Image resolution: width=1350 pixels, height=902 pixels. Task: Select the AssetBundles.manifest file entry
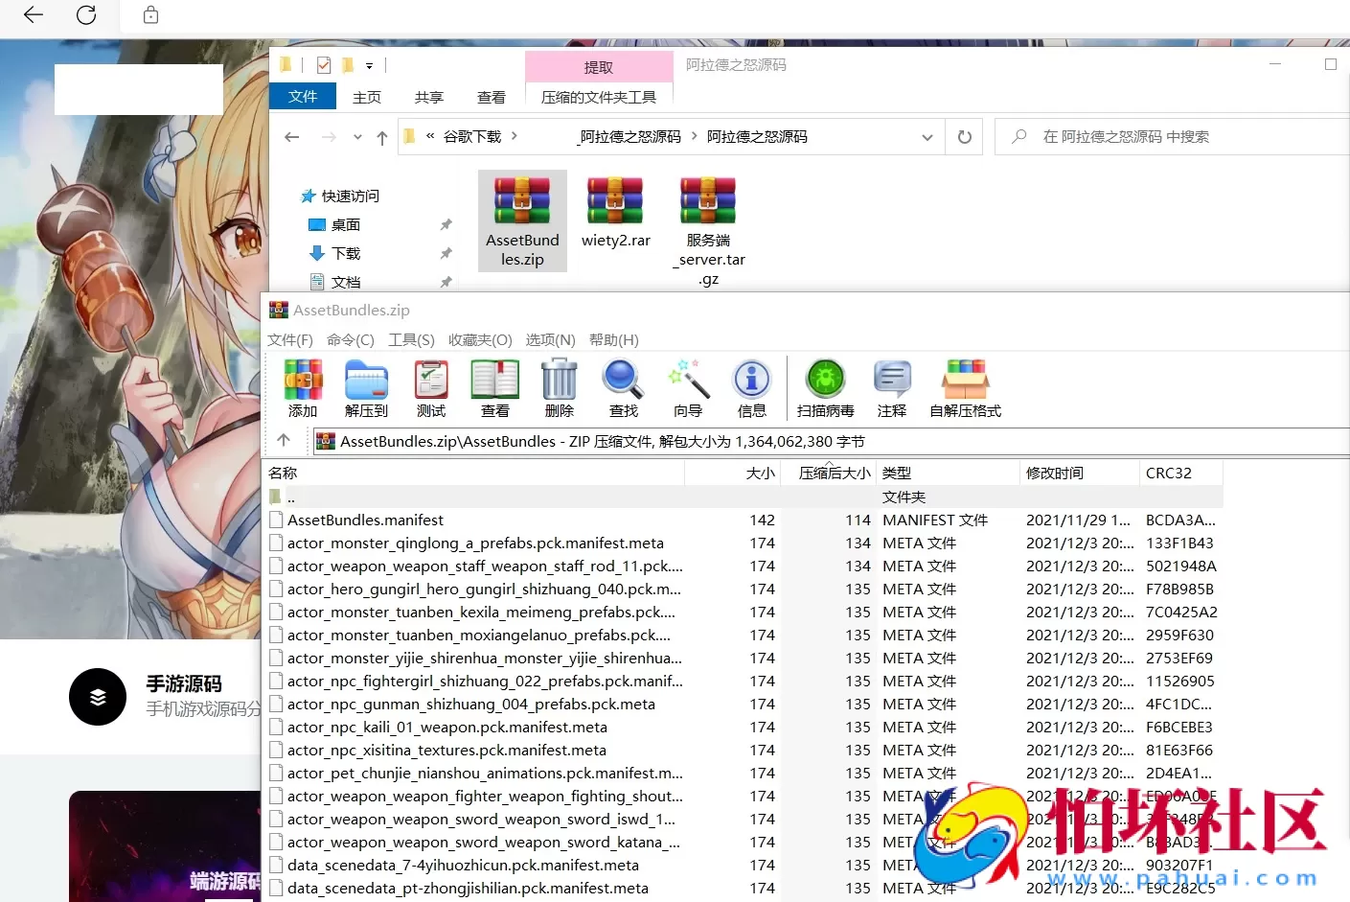(x=366, y=520)
